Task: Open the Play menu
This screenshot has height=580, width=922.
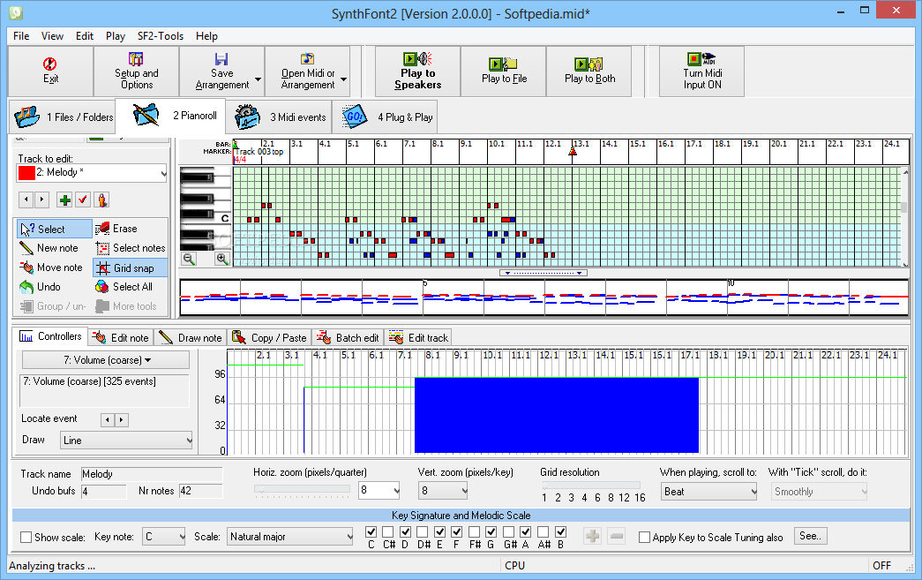Action: pyautogui.click(x=116, y=36)
